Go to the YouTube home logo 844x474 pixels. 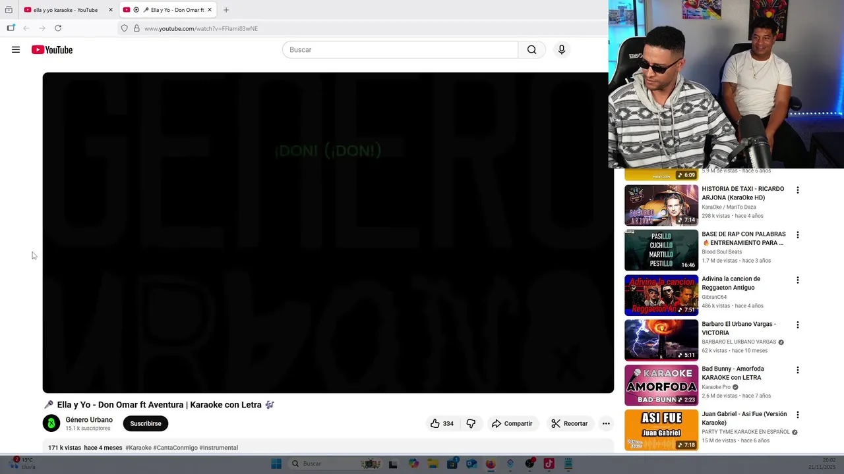coord(52,50)
